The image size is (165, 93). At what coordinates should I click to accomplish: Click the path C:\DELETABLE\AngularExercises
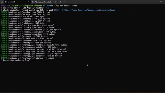(x=26, y=6)
